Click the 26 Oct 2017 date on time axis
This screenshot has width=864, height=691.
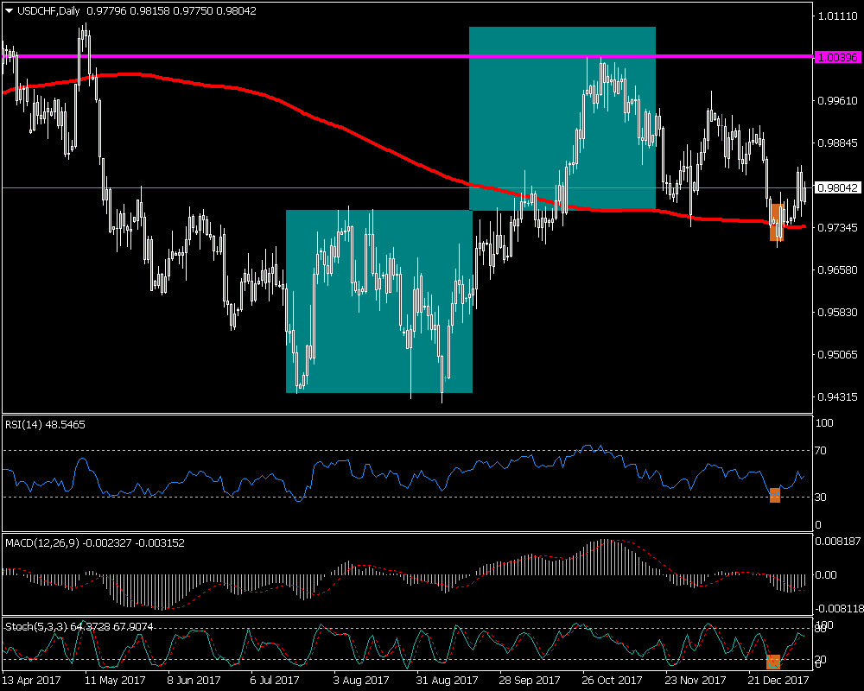coord(609,680)
